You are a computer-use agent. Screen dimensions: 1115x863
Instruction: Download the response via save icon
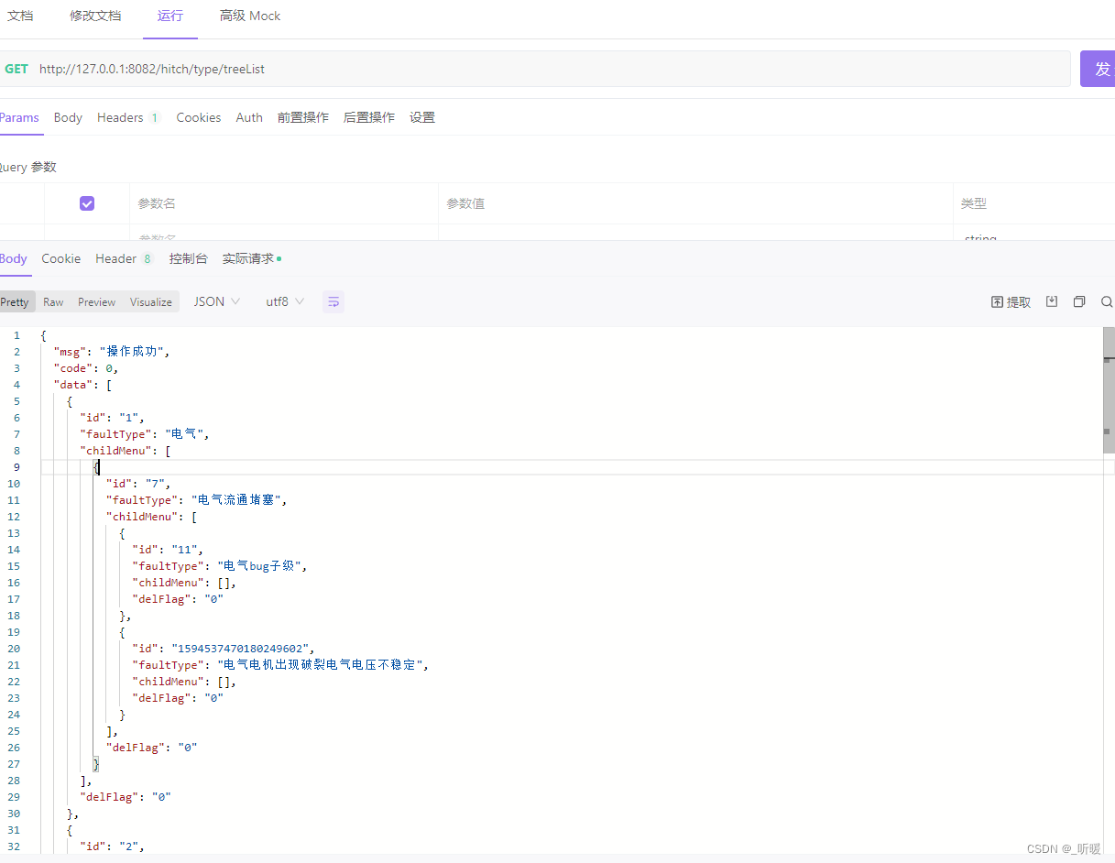[x=1052, y=301]
